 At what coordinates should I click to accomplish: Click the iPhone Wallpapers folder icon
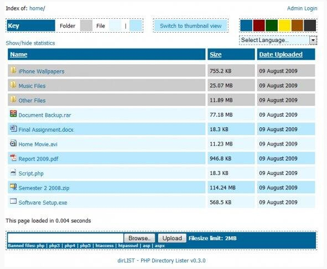click(13, 70)
